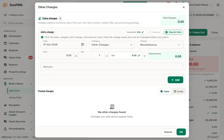Click the Guest Account Ledger icon
The width and height of the screenshot is (224, 140).
pyautogui.click(x=5, y=113)
